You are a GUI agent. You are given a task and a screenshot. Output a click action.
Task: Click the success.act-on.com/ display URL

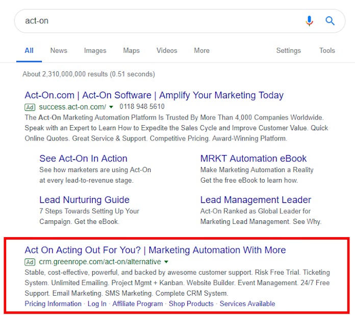coord(72,107)
